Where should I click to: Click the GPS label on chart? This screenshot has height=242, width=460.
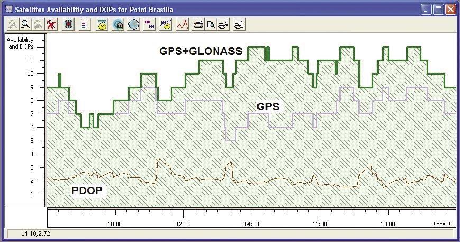tap(268, 106)
